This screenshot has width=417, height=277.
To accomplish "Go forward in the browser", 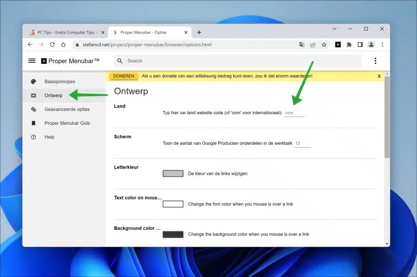I will pyautogui.click(x=41, y=44).
